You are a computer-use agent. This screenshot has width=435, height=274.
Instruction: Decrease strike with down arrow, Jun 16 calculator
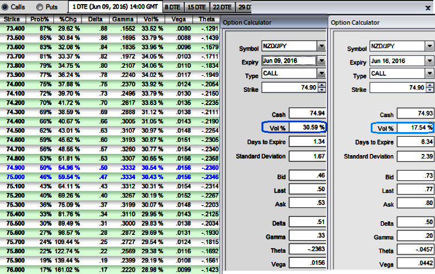(x=430, y=90)
